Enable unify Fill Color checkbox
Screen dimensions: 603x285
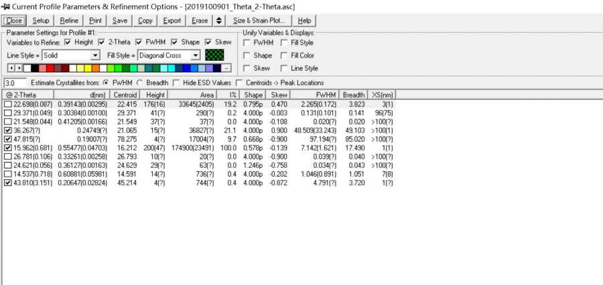pos(284,56)
